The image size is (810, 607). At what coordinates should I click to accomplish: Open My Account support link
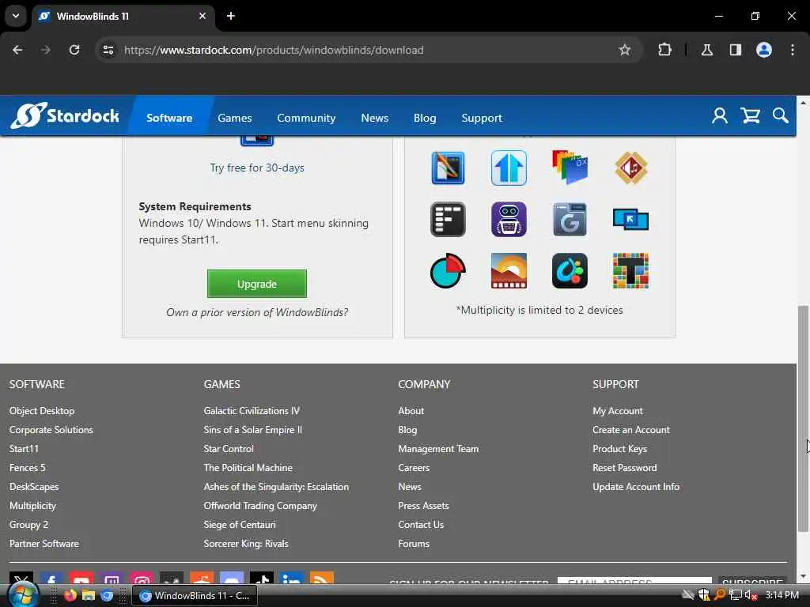(618, 411)
